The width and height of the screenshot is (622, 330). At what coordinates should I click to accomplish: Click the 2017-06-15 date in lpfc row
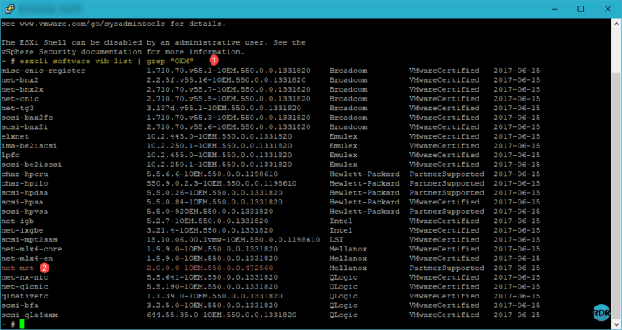517,156
